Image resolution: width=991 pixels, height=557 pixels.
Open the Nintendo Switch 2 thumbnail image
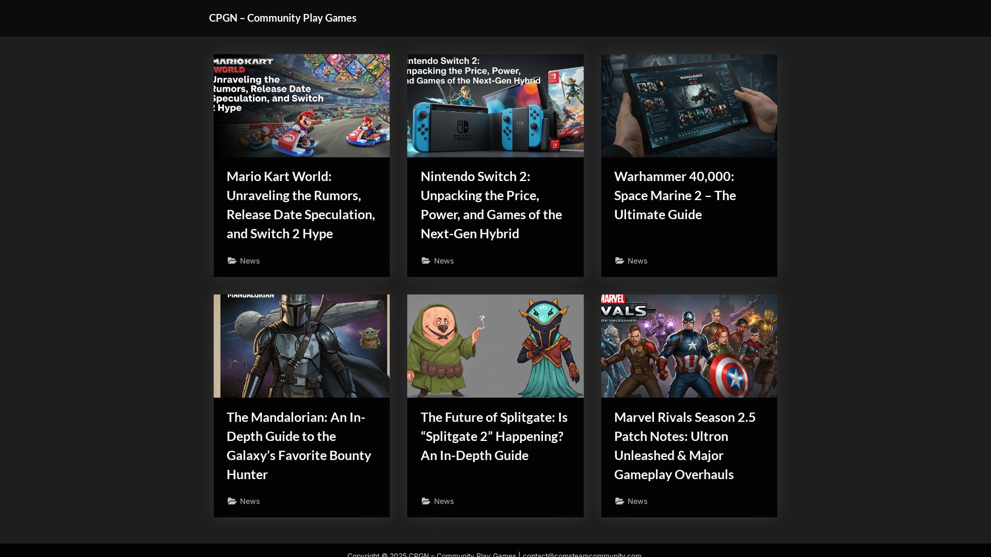click(x=495, y=106)
